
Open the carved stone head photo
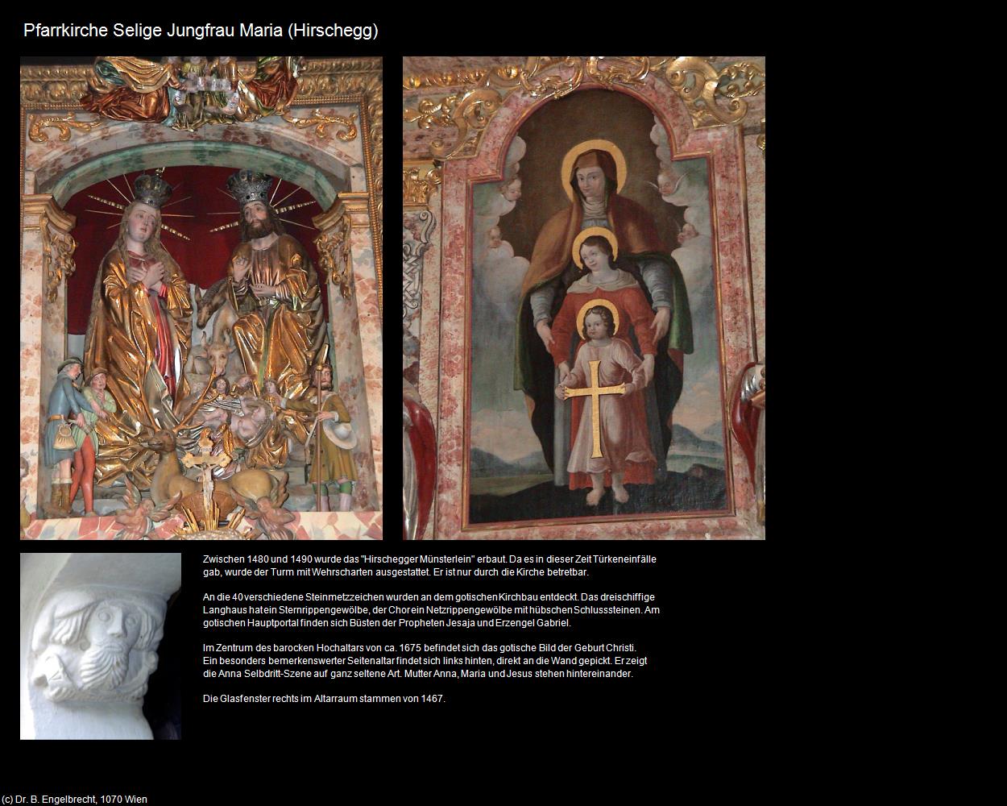pos(101,646)
